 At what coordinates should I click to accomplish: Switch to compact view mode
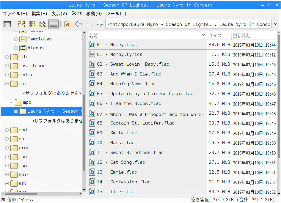pyautogui.click(x=43, y=24)
